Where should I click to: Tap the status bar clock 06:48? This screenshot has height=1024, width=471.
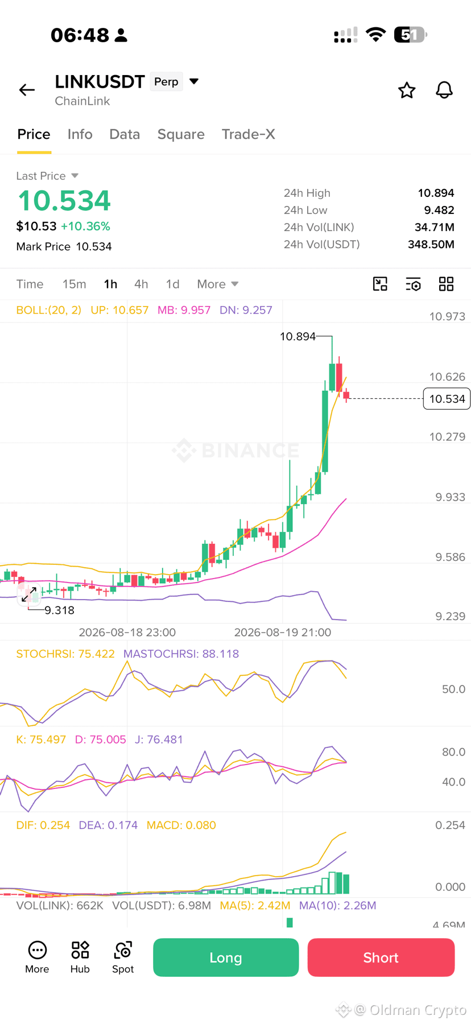point(80,35)
